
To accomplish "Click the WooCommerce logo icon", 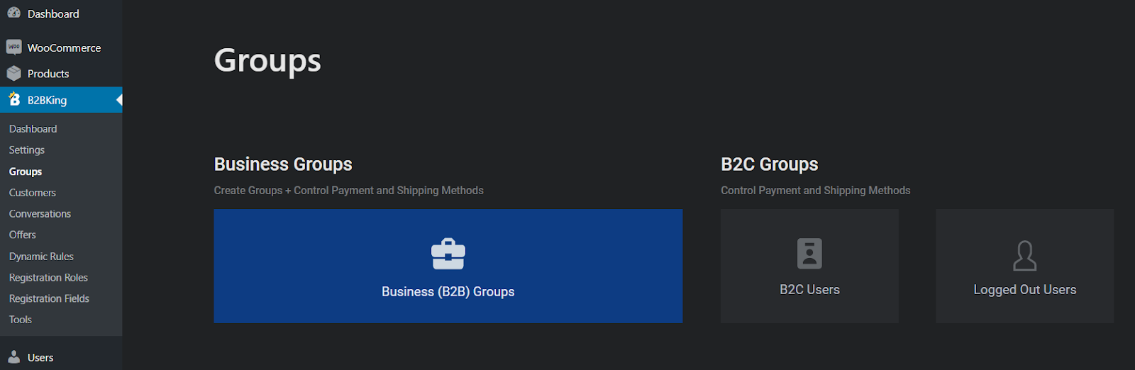I will coord(13,47).
